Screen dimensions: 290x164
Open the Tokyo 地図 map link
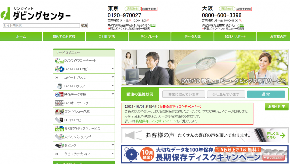[153, 25]
